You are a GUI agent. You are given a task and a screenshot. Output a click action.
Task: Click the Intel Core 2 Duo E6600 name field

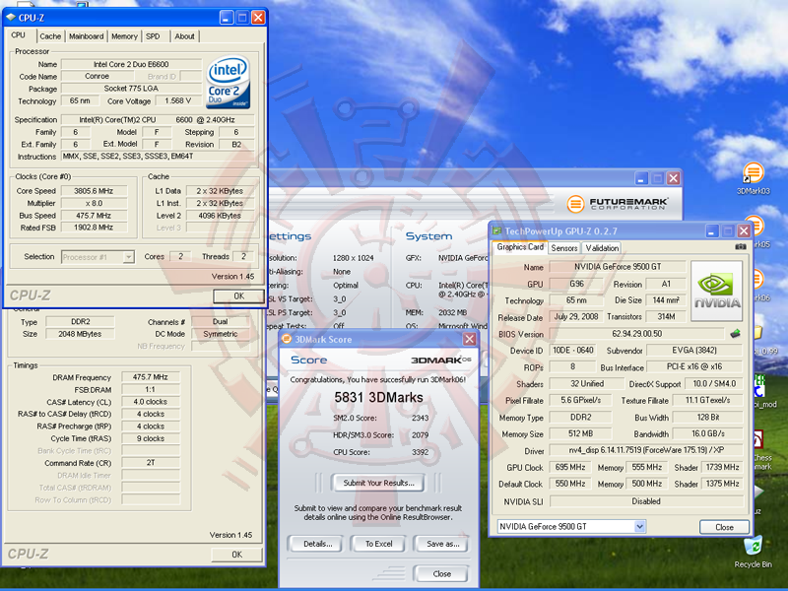tap(131, 64)
